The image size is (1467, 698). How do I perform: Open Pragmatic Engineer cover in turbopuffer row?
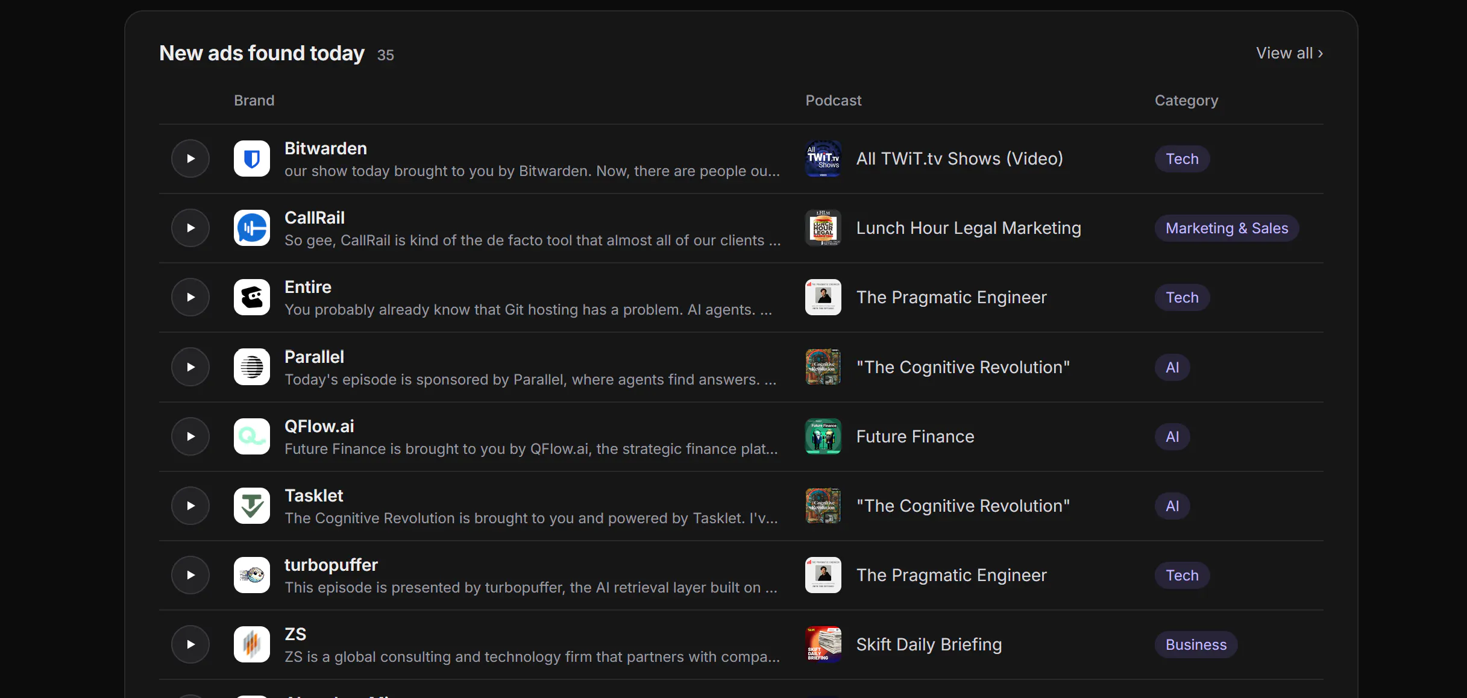(823, 575)
